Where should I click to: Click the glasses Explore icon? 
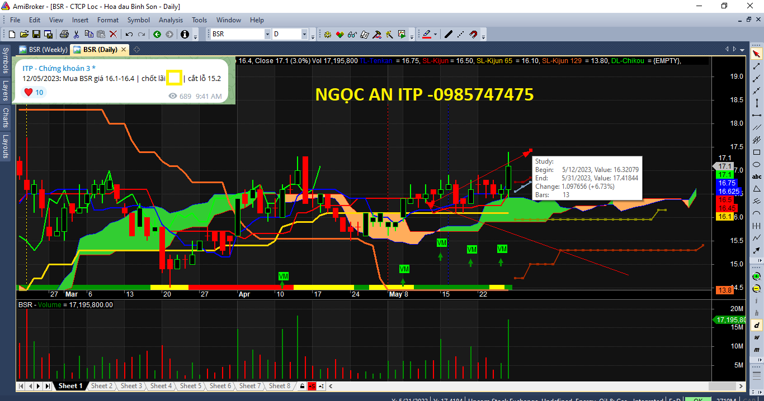coord(352,34)
